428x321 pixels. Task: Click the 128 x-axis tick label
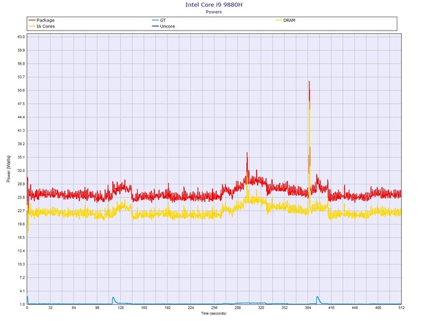121,308
